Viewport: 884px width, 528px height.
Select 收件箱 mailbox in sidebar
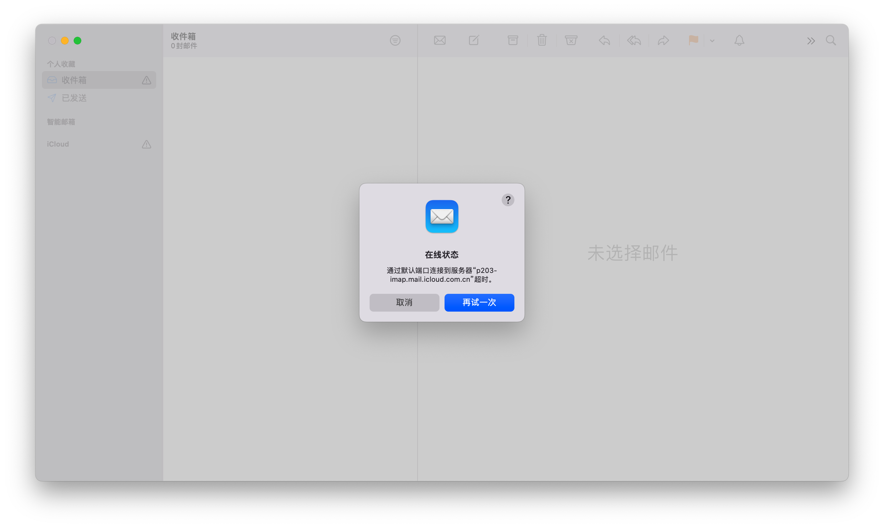(74, 80)
